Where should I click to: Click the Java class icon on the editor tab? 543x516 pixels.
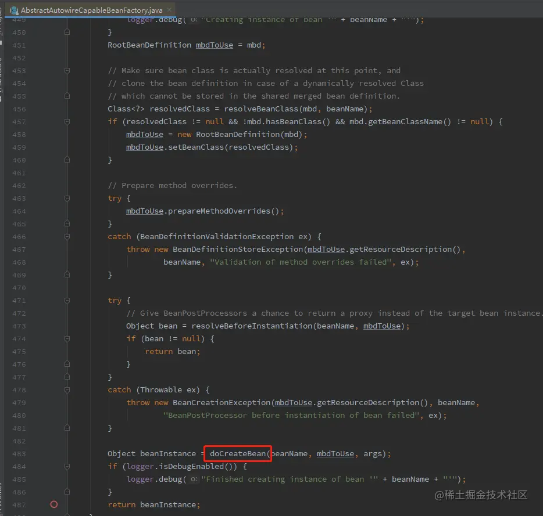click(x=14, y=10)
